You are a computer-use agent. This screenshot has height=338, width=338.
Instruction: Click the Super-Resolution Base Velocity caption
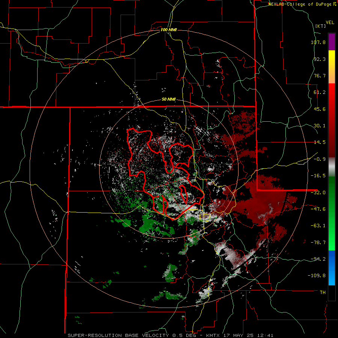click(170, 335)
